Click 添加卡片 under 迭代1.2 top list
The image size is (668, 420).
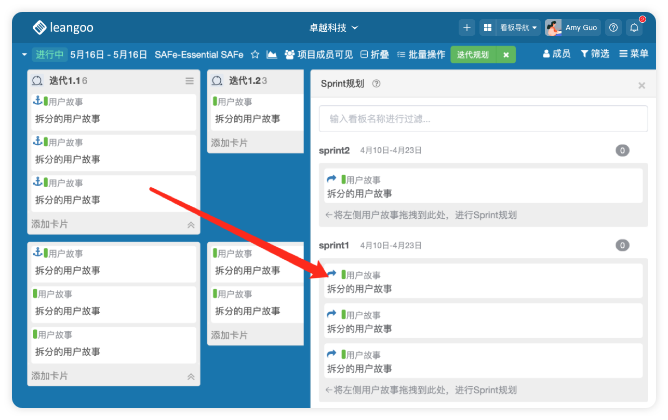229,143
